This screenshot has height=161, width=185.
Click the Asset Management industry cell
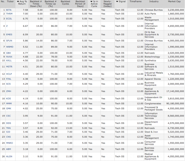pos(152,137)
